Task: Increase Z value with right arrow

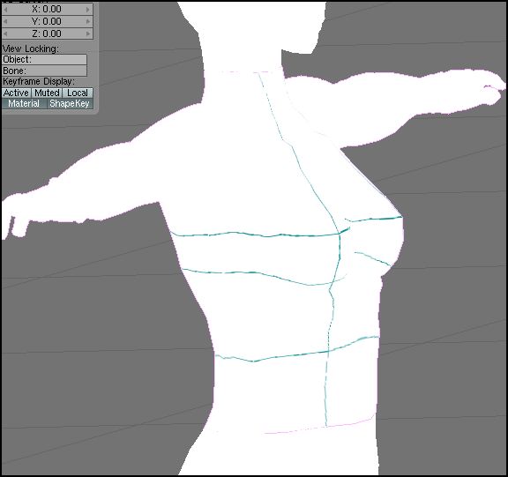Action: [88, 34]
